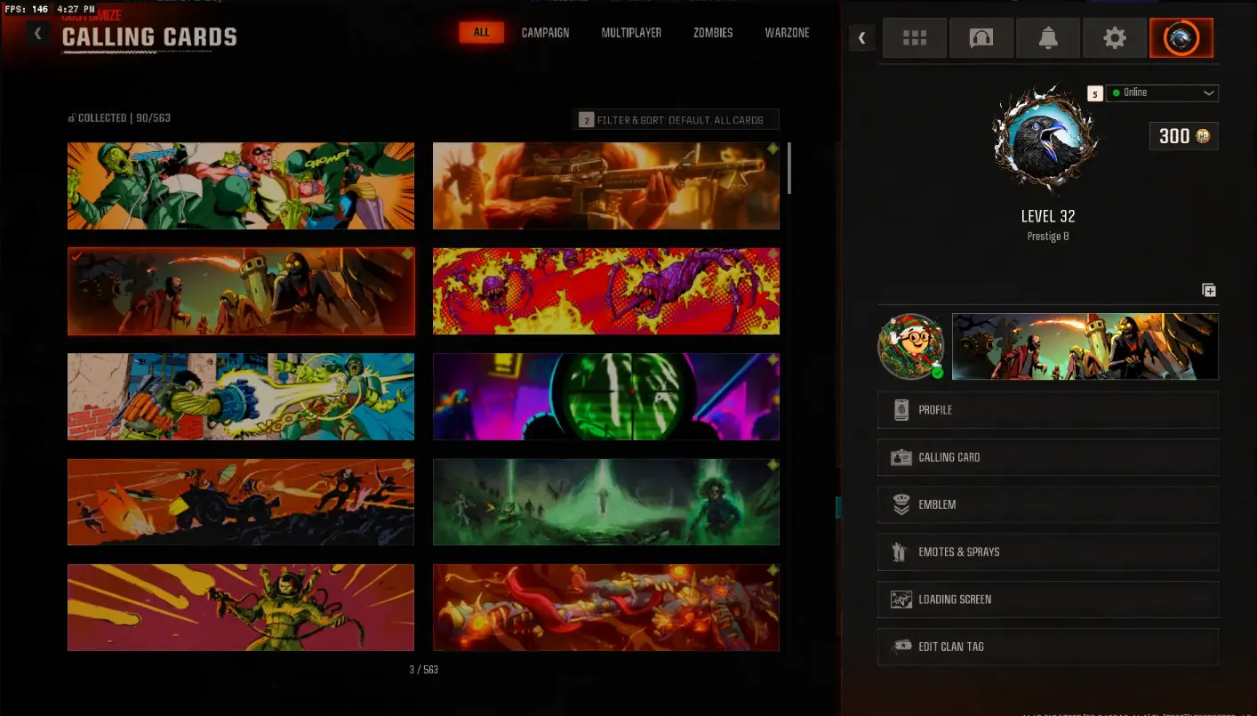Screen dimensions: 1257x716
Task: Open the settings gear icon
Action: coord(1114,38)
